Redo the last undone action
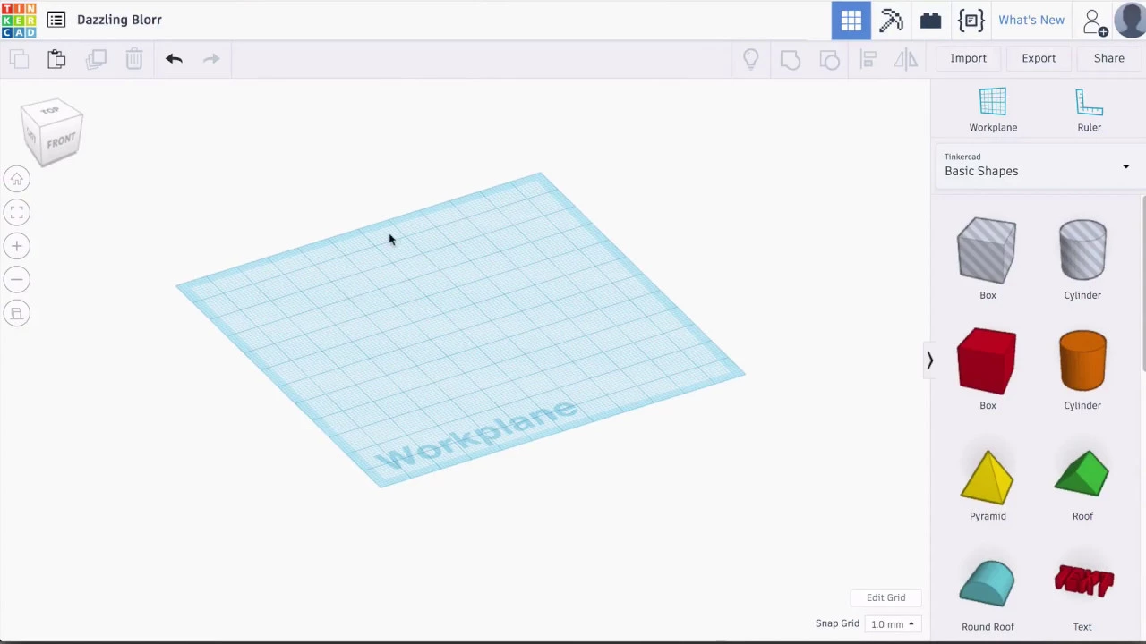1146x644 pixels. coord(211,59)
